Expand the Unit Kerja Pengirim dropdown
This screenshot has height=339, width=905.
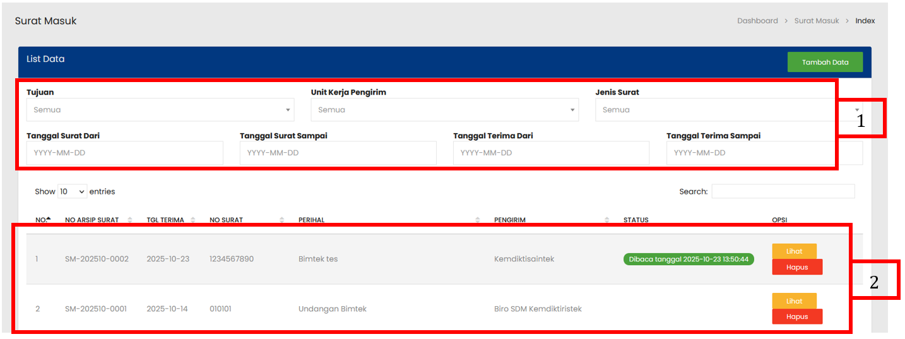tap(444, 110)
